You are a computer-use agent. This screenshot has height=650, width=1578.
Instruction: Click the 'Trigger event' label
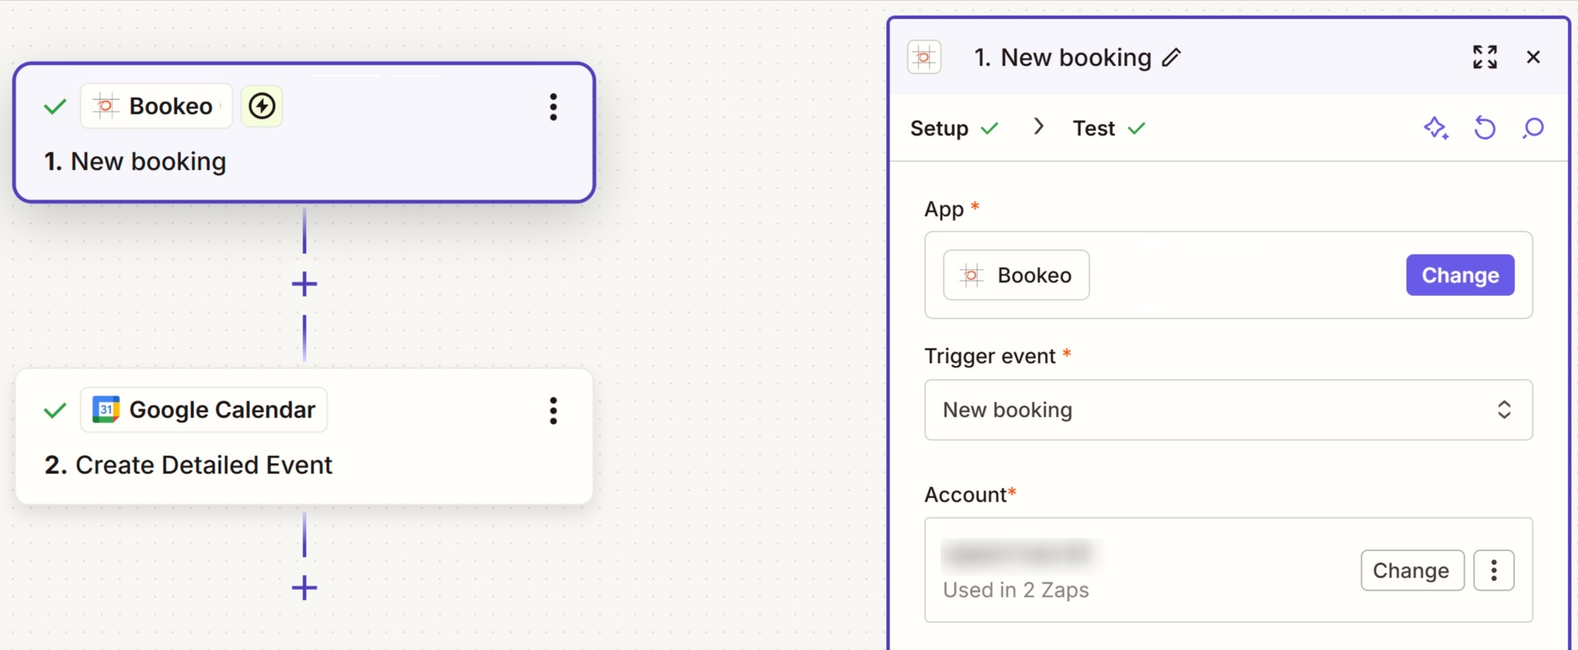click(990, 356)
